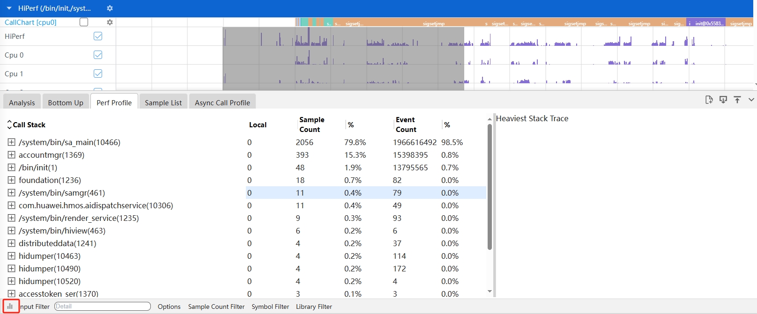Expand the accountmgr(1369) tree node
This screenshot has height=314, width=757.
point(12,155)
